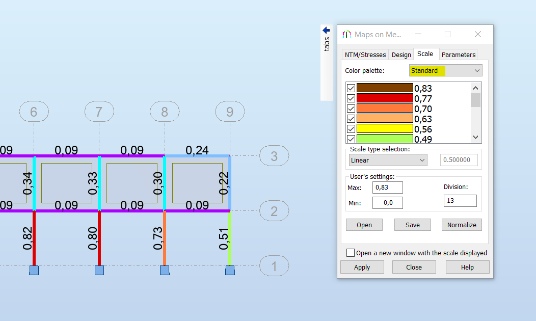
Task: Open the NTM/Stresses tab
Action: (x=365, y=55)
